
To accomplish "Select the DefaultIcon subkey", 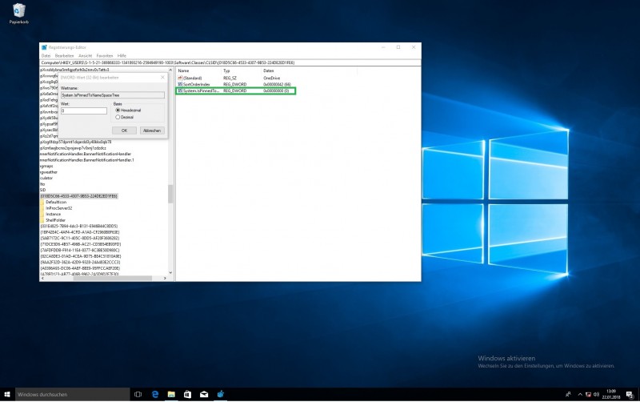I will [x=56, y=203].
